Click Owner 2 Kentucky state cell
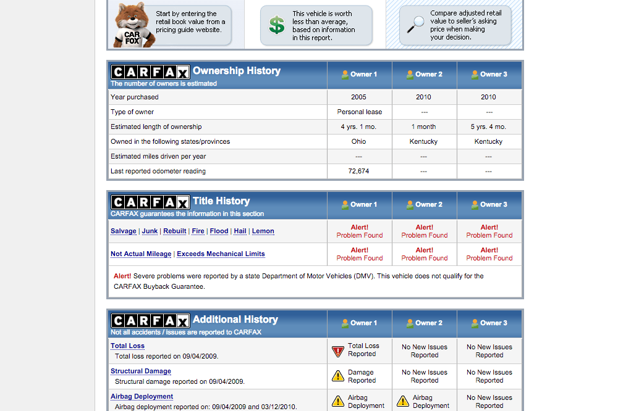 tap(423, 141)
